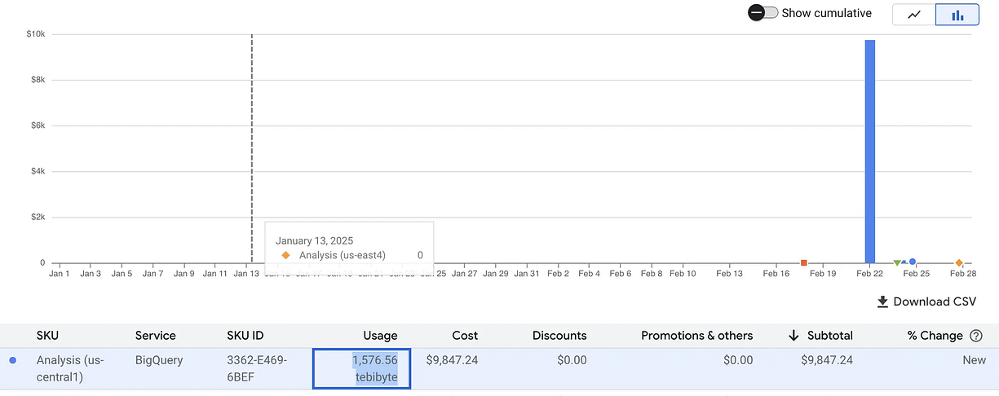Viewport: 999px width, 396px height.
Task: Click the orange diamond marker at Feb 28
Action: coord(959,262)
